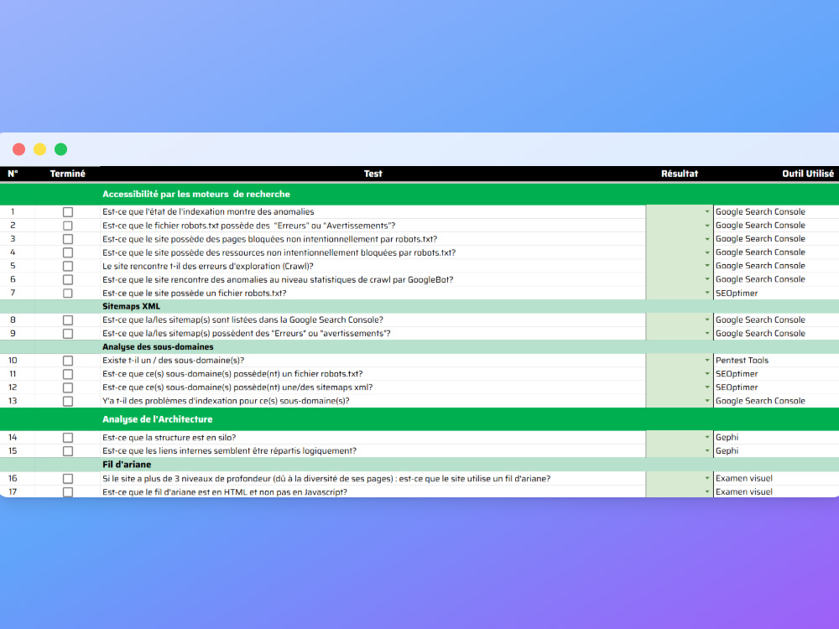Click the yellow minimize window dot
839x629 pixels.
[x=40, y=149]
